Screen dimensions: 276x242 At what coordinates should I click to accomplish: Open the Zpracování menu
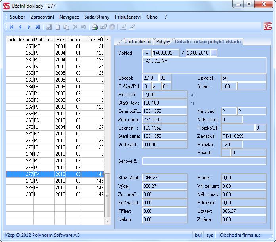42,17
